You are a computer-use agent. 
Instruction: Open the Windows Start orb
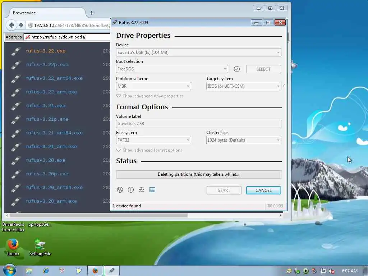pyautogui.click(x=9, y=270)
